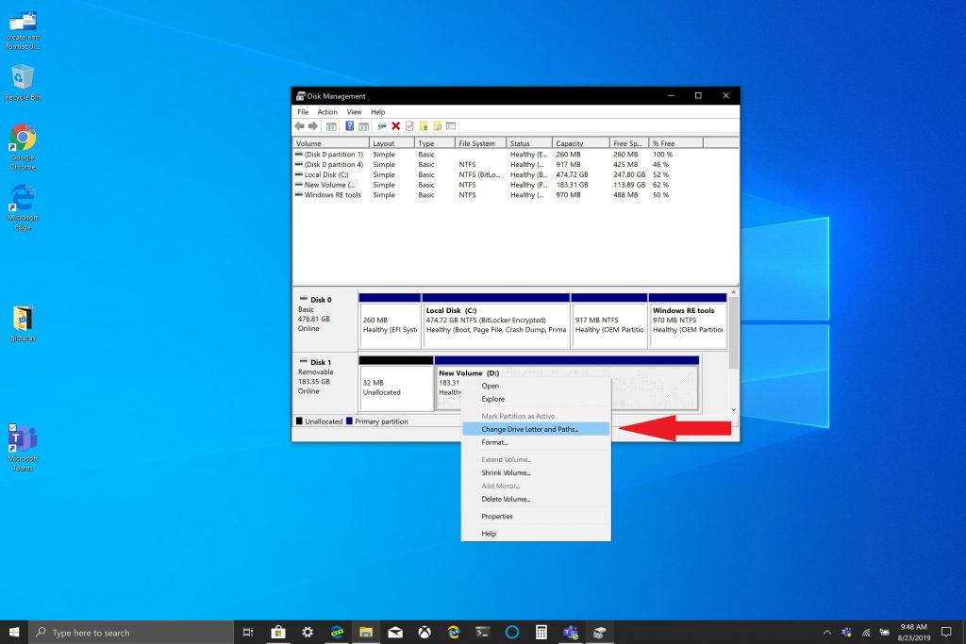966x644 pixels.
Task: Select Change Drive Letter and Paths
Action: click(529, 429)
